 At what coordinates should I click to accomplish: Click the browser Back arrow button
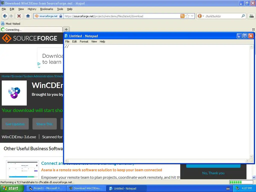tap(5, 16)
